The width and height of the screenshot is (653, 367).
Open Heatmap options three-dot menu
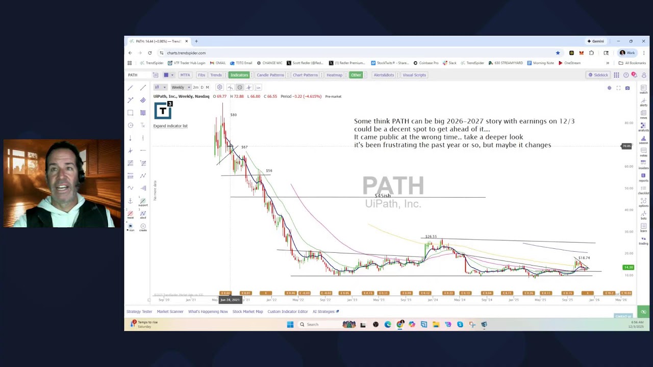click(346, 75)
